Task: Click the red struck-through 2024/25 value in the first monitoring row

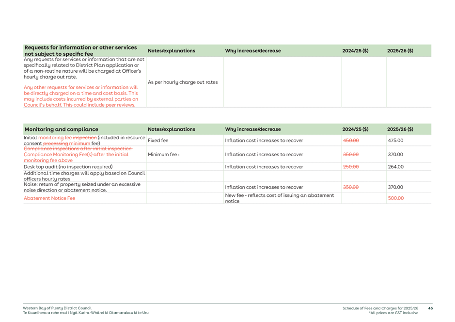Action: (x=351, y=141)
